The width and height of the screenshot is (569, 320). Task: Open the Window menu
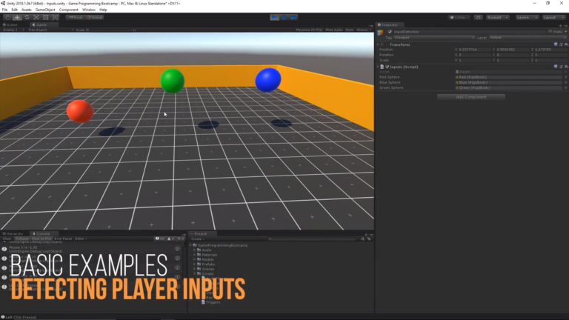pos(89,10)
